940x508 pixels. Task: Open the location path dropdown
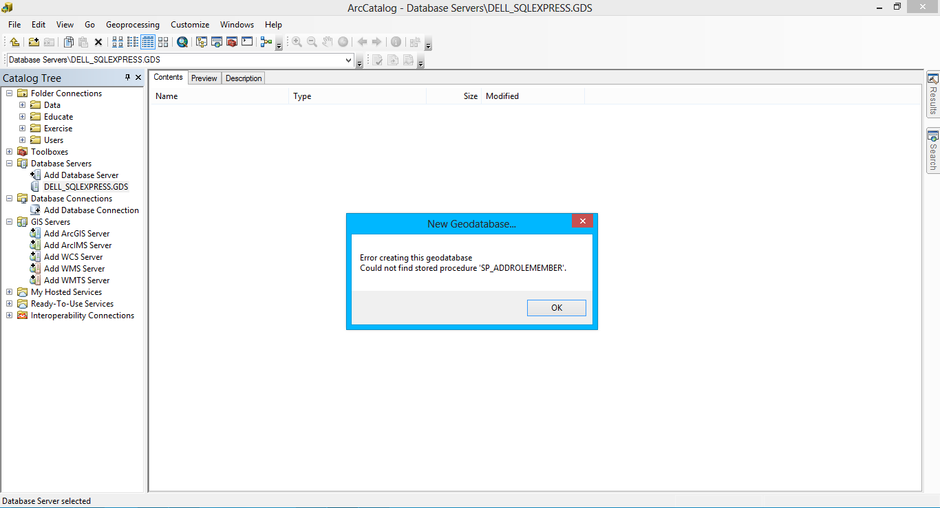coord(348,60)
